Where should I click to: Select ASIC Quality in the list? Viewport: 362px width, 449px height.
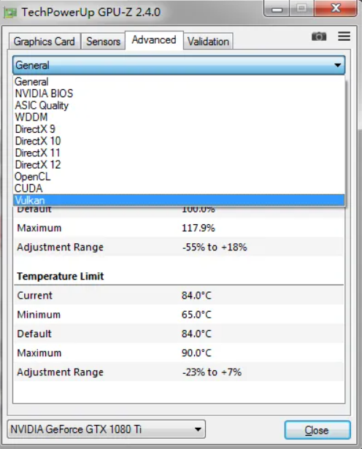coord(179,105)
